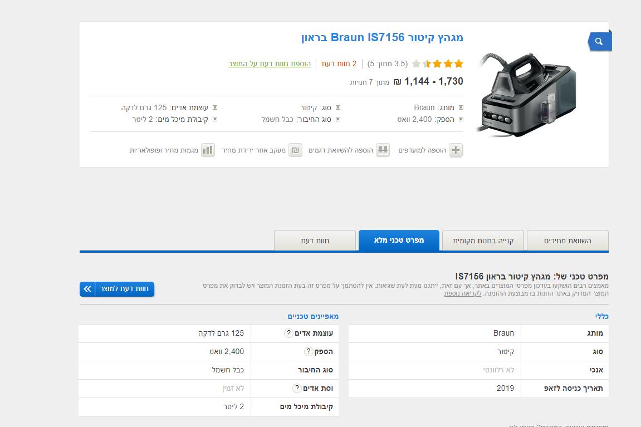Open the product image zoom magnifier
Screen dimensions: 641x427
tap(599, 41)
